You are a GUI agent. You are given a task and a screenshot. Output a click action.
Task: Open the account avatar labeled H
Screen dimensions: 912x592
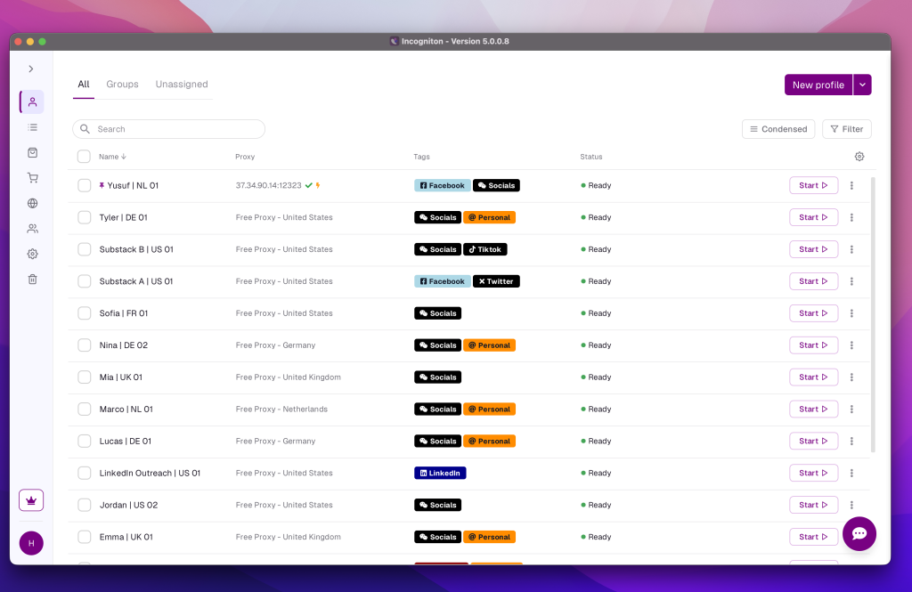pyautogui.click(x=31, y=543)
